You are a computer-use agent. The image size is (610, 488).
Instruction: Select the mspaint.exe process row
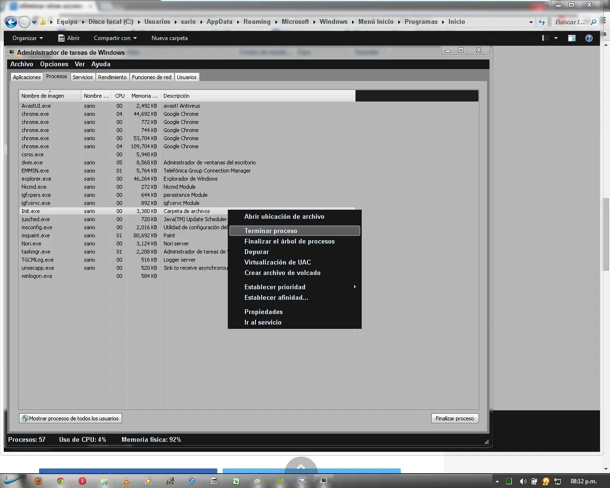[187, 235]
